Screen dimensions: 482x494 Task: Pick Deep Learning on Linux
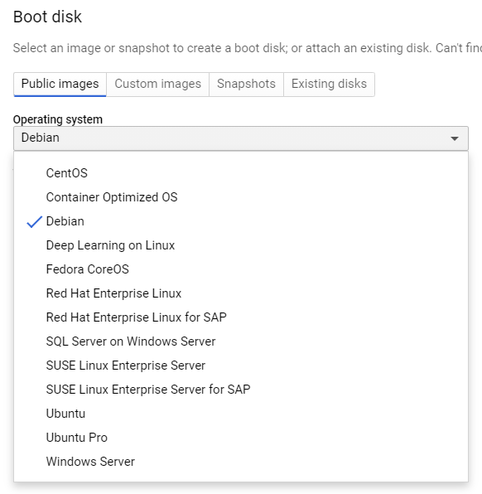click(241, 245)
